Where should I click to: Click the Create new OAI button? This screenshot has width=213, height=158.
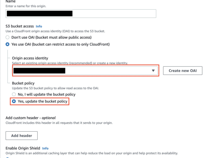183,71
